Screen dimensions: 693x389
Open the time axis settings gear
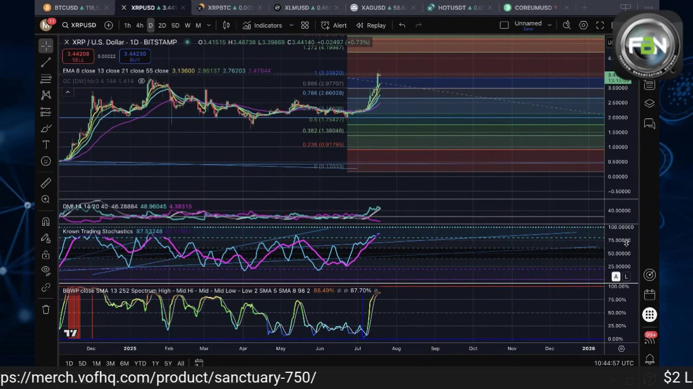(621, 348)
